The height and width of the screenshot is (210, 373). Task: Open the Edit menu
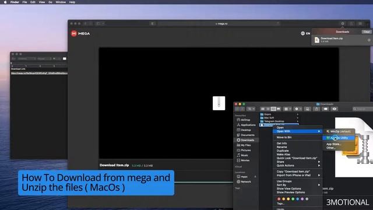pyautogui.click(x=33, y=2)
